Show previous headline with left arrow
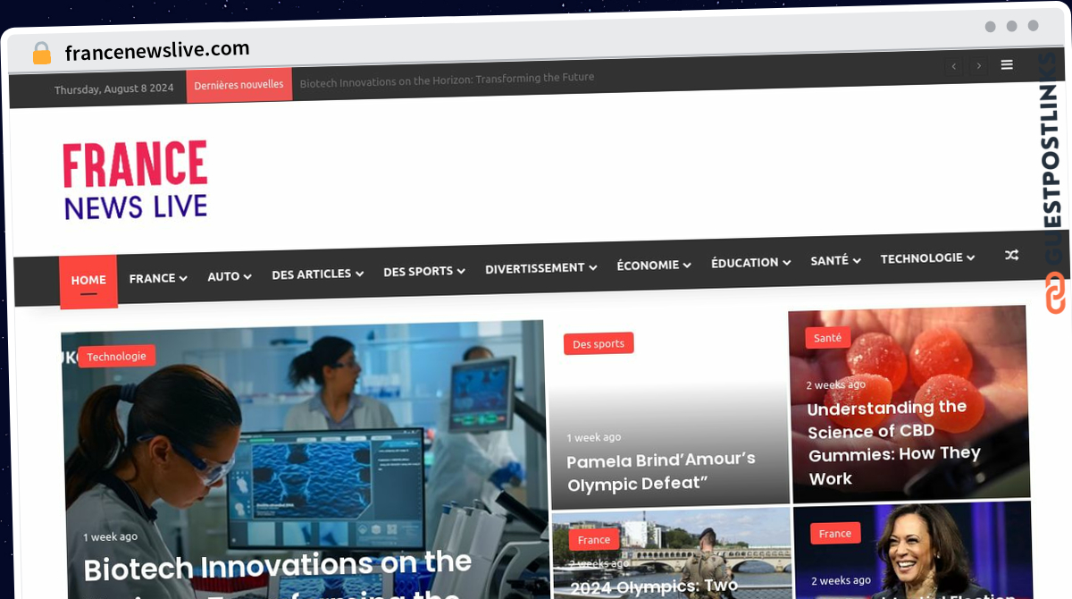This screenshot has width=1072, height=599. (954, 65)
